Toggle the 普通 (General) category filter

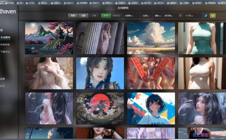pyautogui.click(x=73, y=16)
